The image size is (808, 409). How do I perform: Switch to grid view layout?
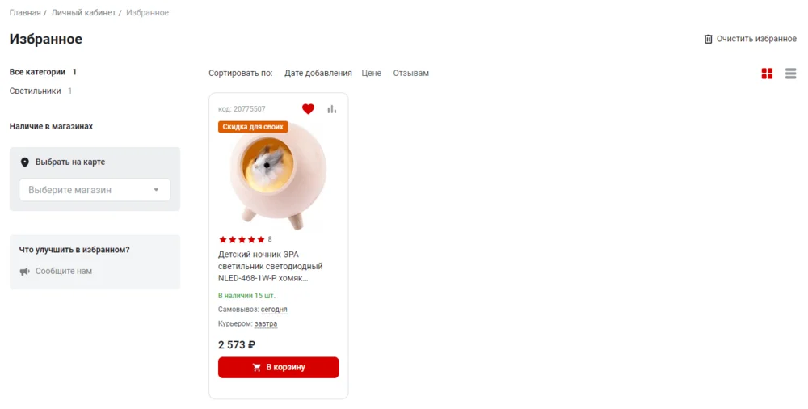tap(767, 74)
